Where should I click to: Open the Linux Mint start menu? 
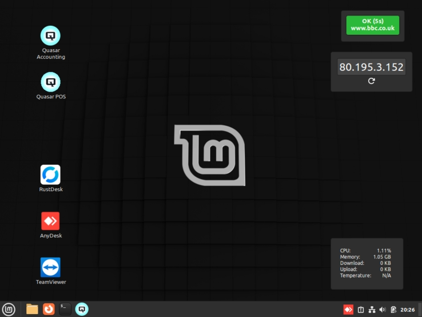pyautogui.click(x=9, y=309)
